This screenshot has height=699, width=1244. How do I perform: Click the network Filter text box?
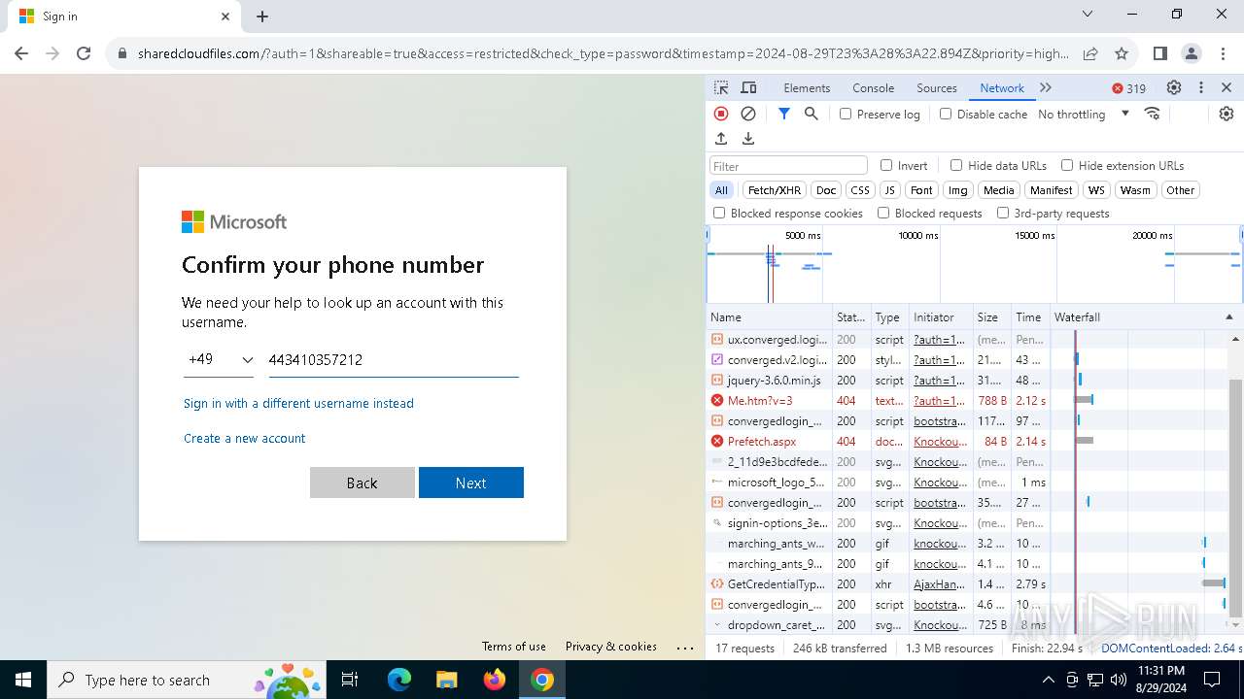[788, 165]
